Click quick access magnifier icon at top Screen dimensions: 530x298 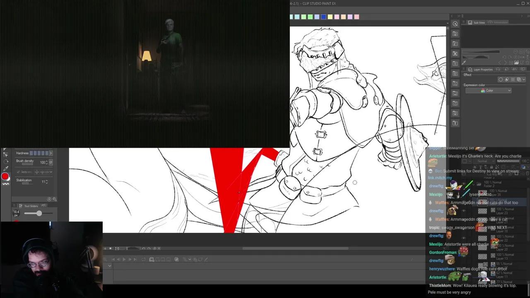point(455,24)
